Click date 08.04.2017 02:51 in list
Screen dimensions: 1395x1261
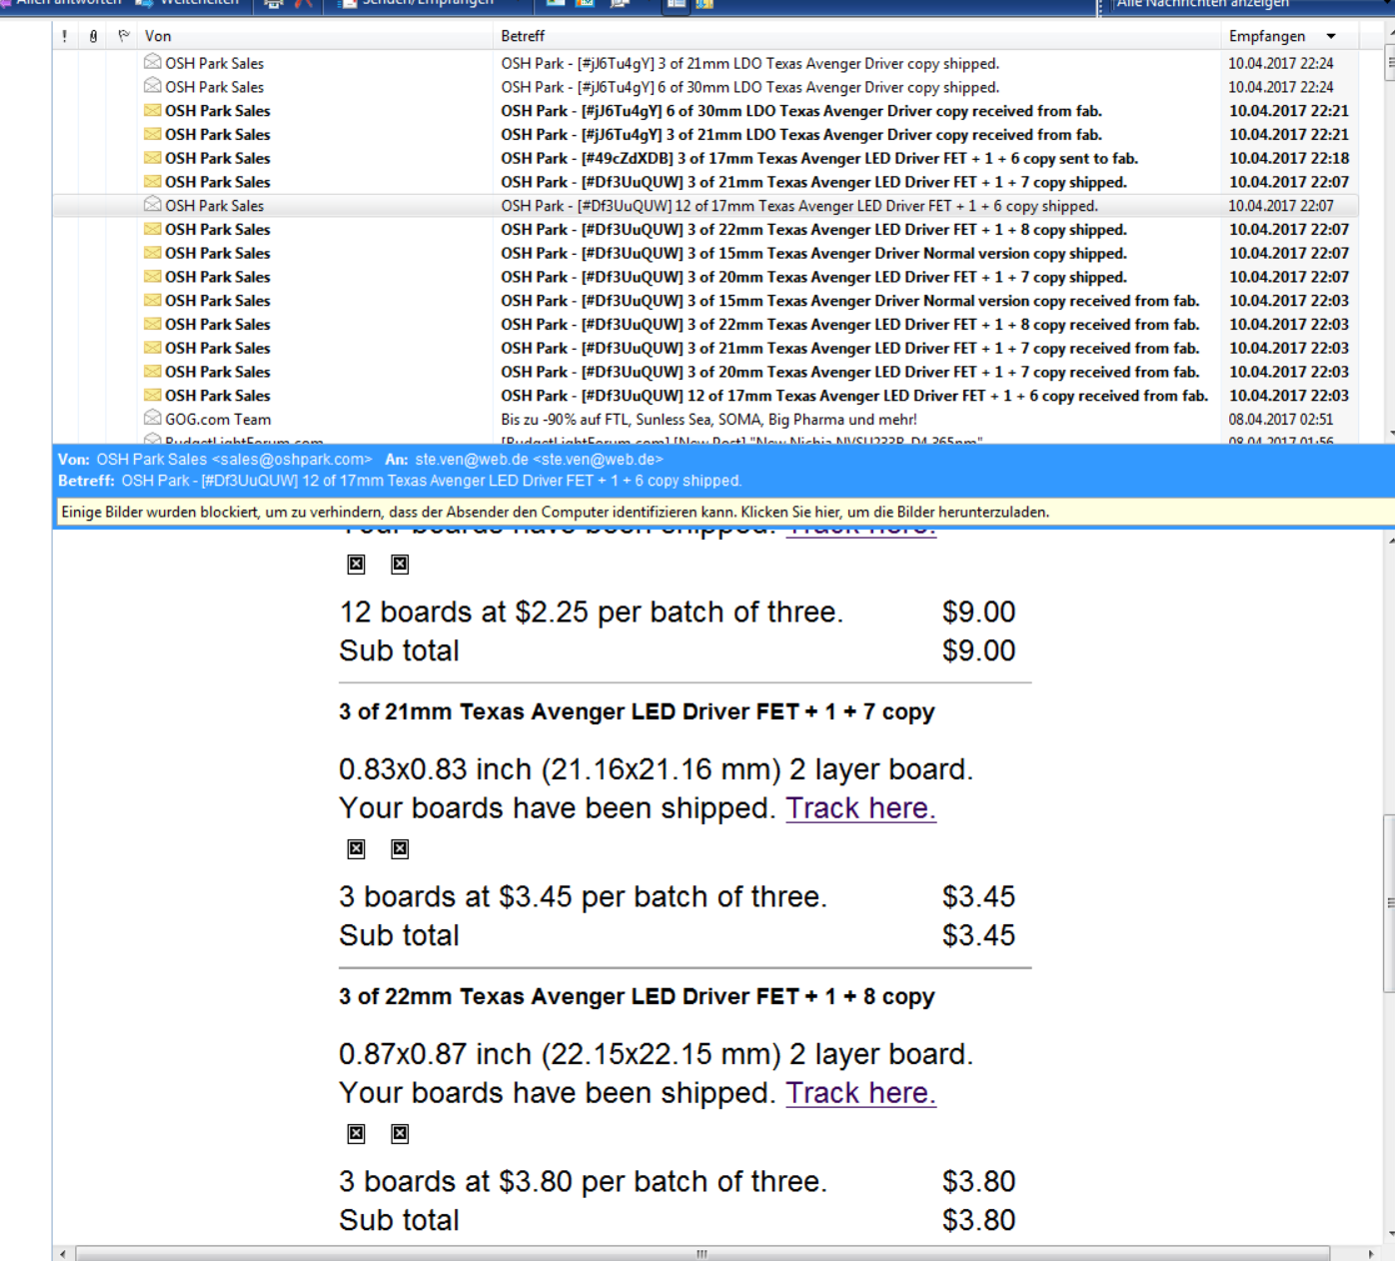[x=1280, y=420]
